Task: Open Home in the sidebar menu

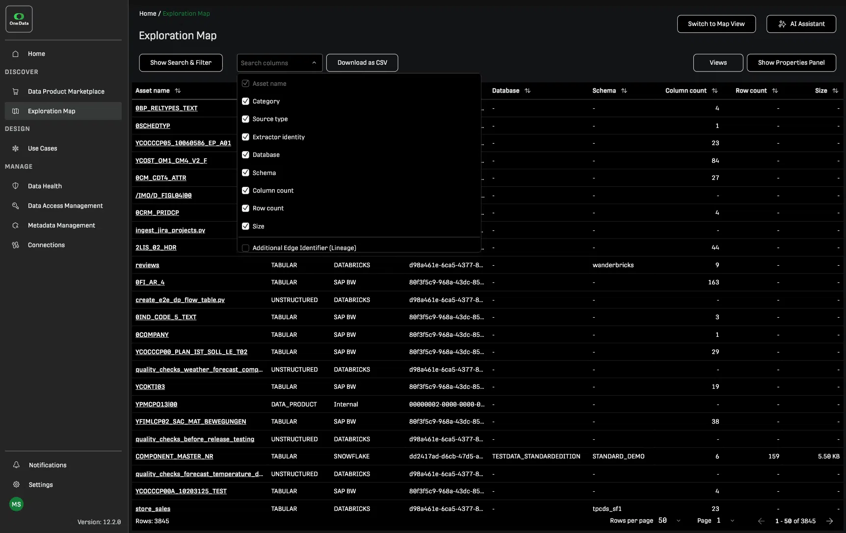Action: pyautogui.click(x=63, y=54)
